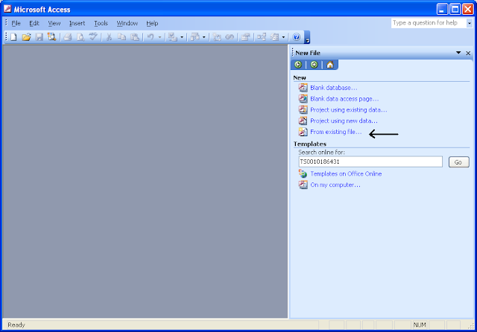Click the New database toolbar icon
This screenshot has height=332, width=477.
(x=13, y=37)
